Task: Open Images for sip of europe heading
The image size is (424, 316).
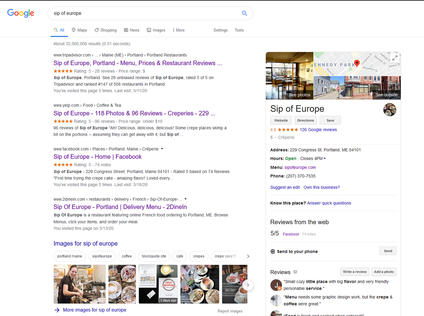Action: [86, 244]
